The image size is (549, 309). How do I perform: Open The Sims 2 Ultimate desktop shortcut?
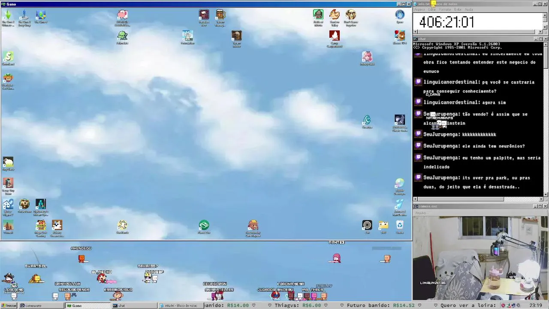point(8,18)
